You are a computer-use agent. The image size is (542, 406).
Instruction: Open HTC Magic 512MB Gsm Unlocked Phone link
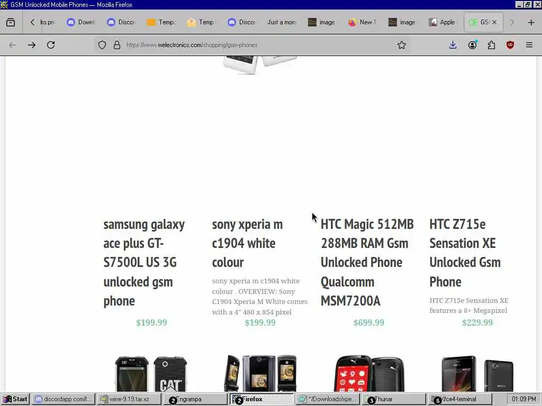click(x=367, y=262)
